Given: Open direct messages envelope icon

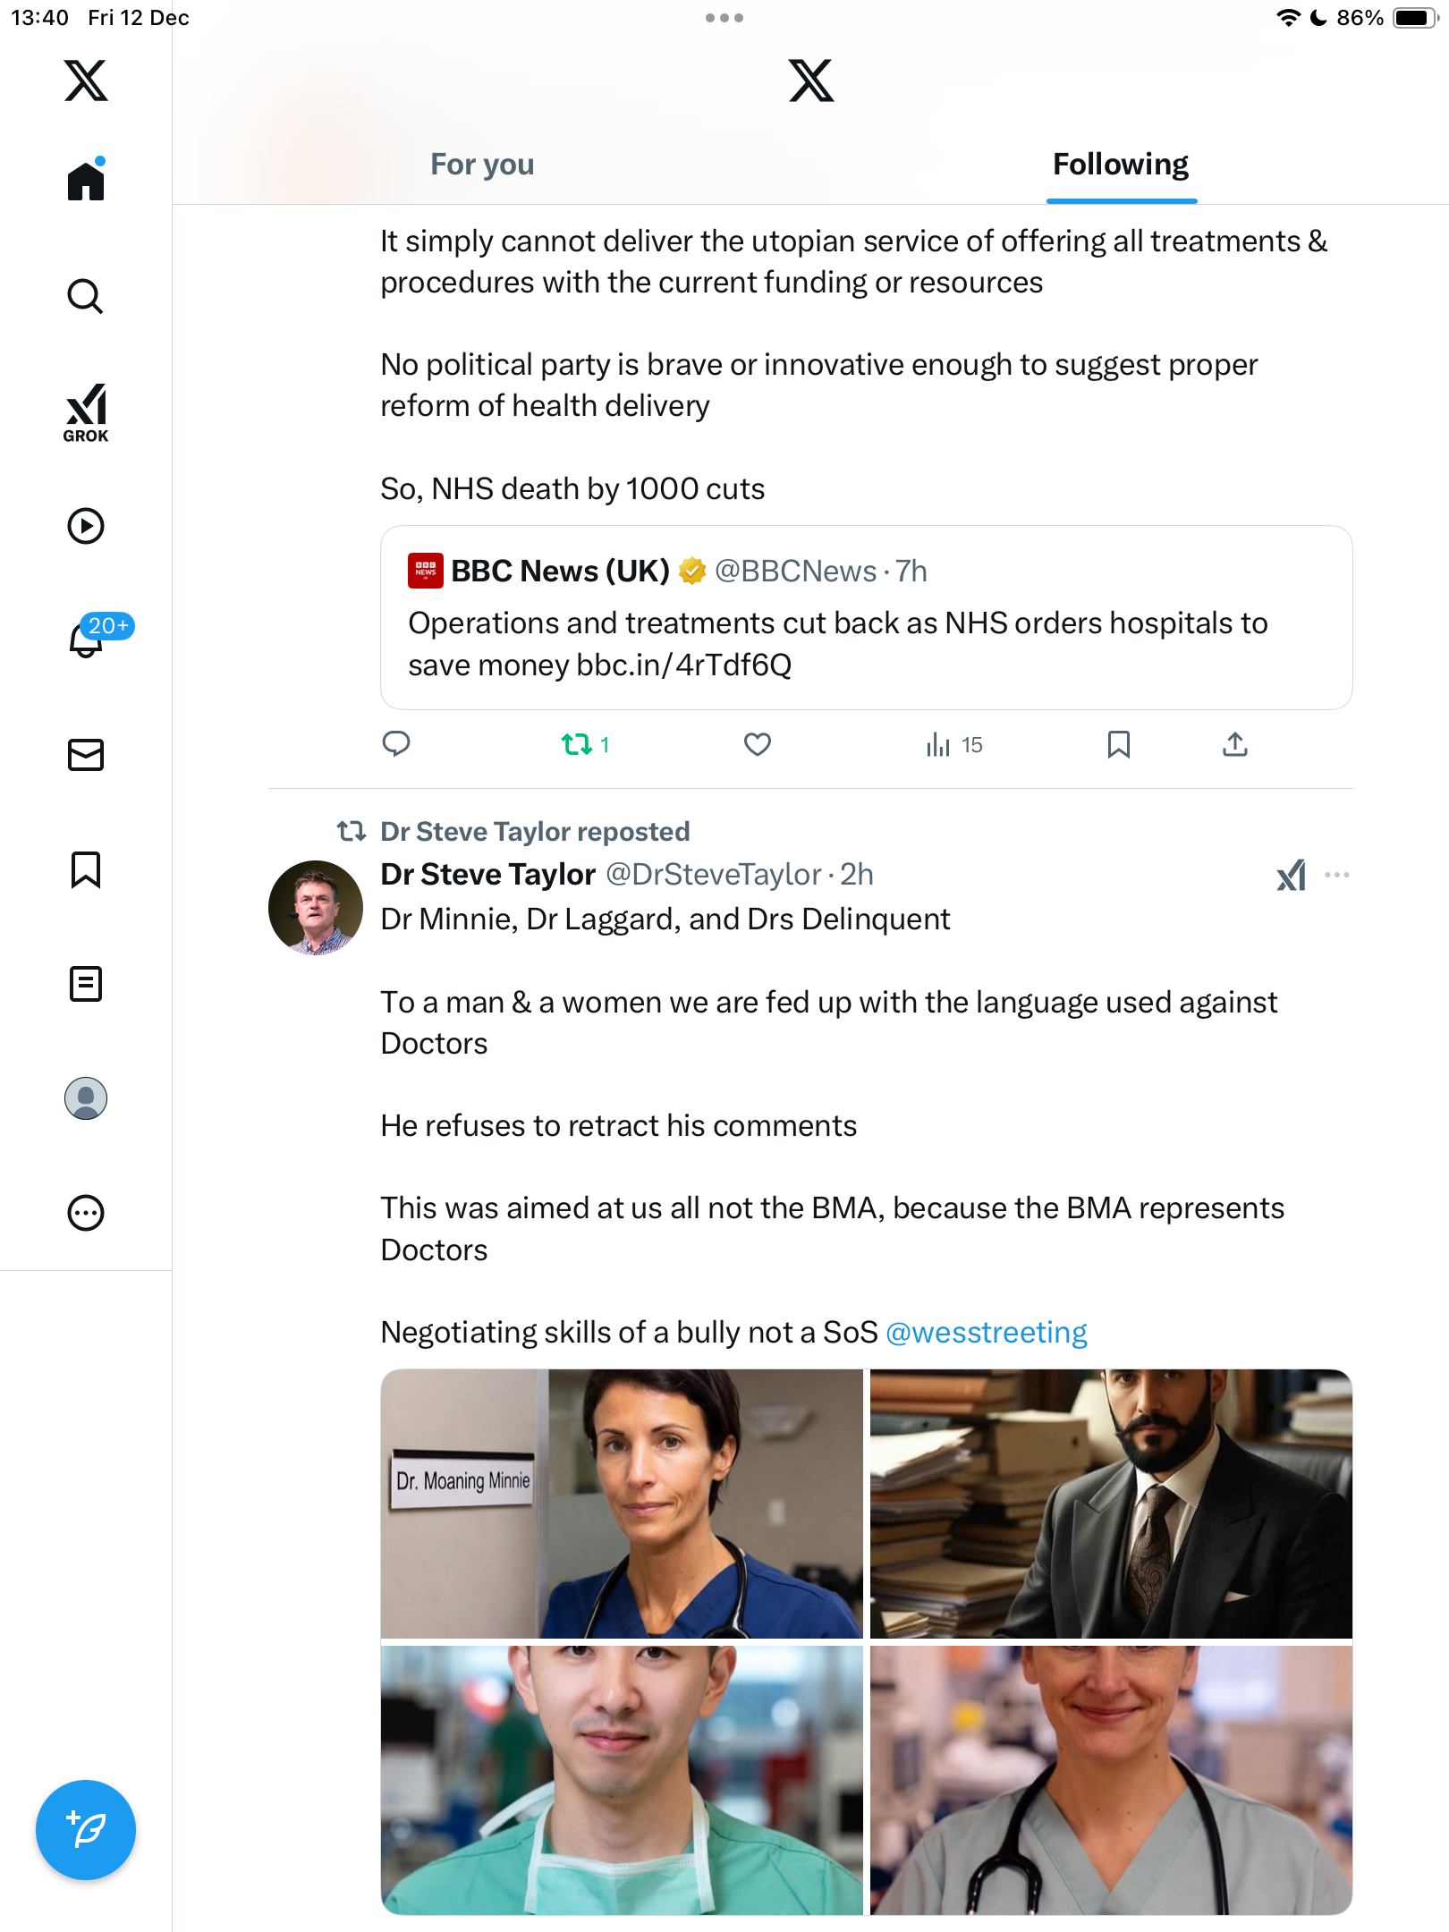Looking at the screenshot, I should 86,755.
